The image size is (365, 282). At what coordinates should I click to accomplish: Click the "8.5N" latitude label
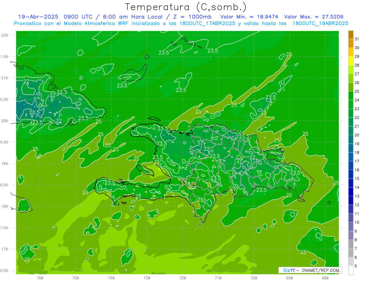pyautogui.click(x=5, y=185)
